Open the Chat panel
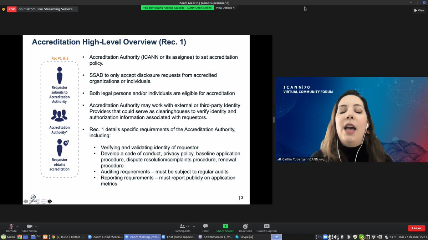 (205, 228)
